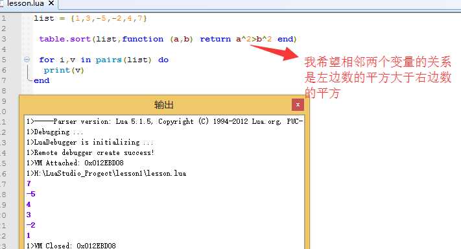Select the VM Attached output line
This screenshot has height=249, width=461.
click(75, 163)
